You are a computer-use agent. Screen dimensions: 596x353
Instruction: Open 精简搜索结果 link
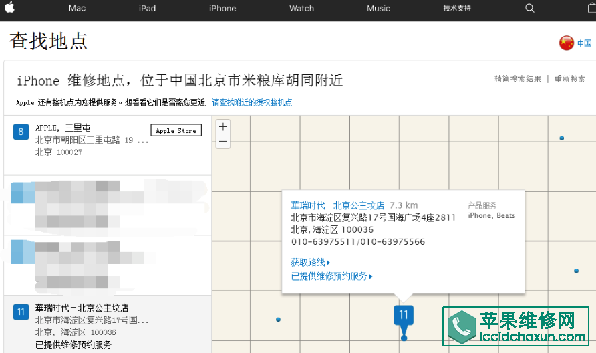(x=518, y=79)
